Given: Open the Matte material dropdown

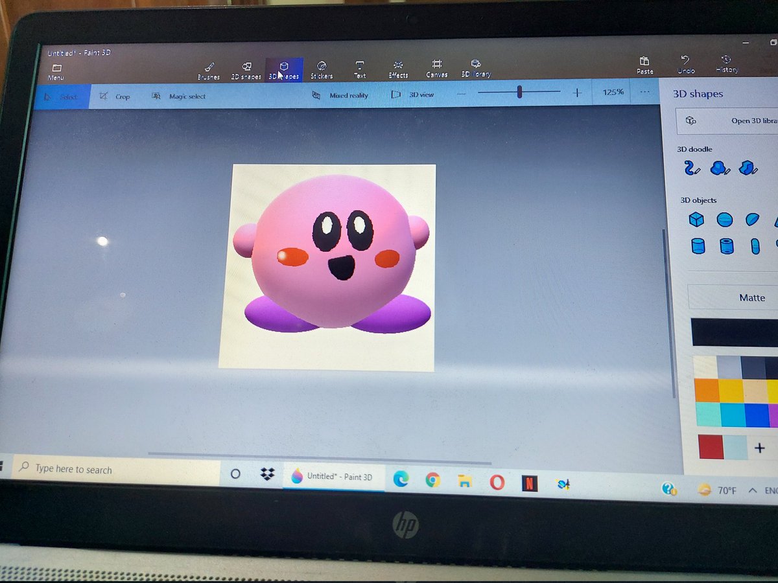Looking at the screenshot, I should click(733, 297).
